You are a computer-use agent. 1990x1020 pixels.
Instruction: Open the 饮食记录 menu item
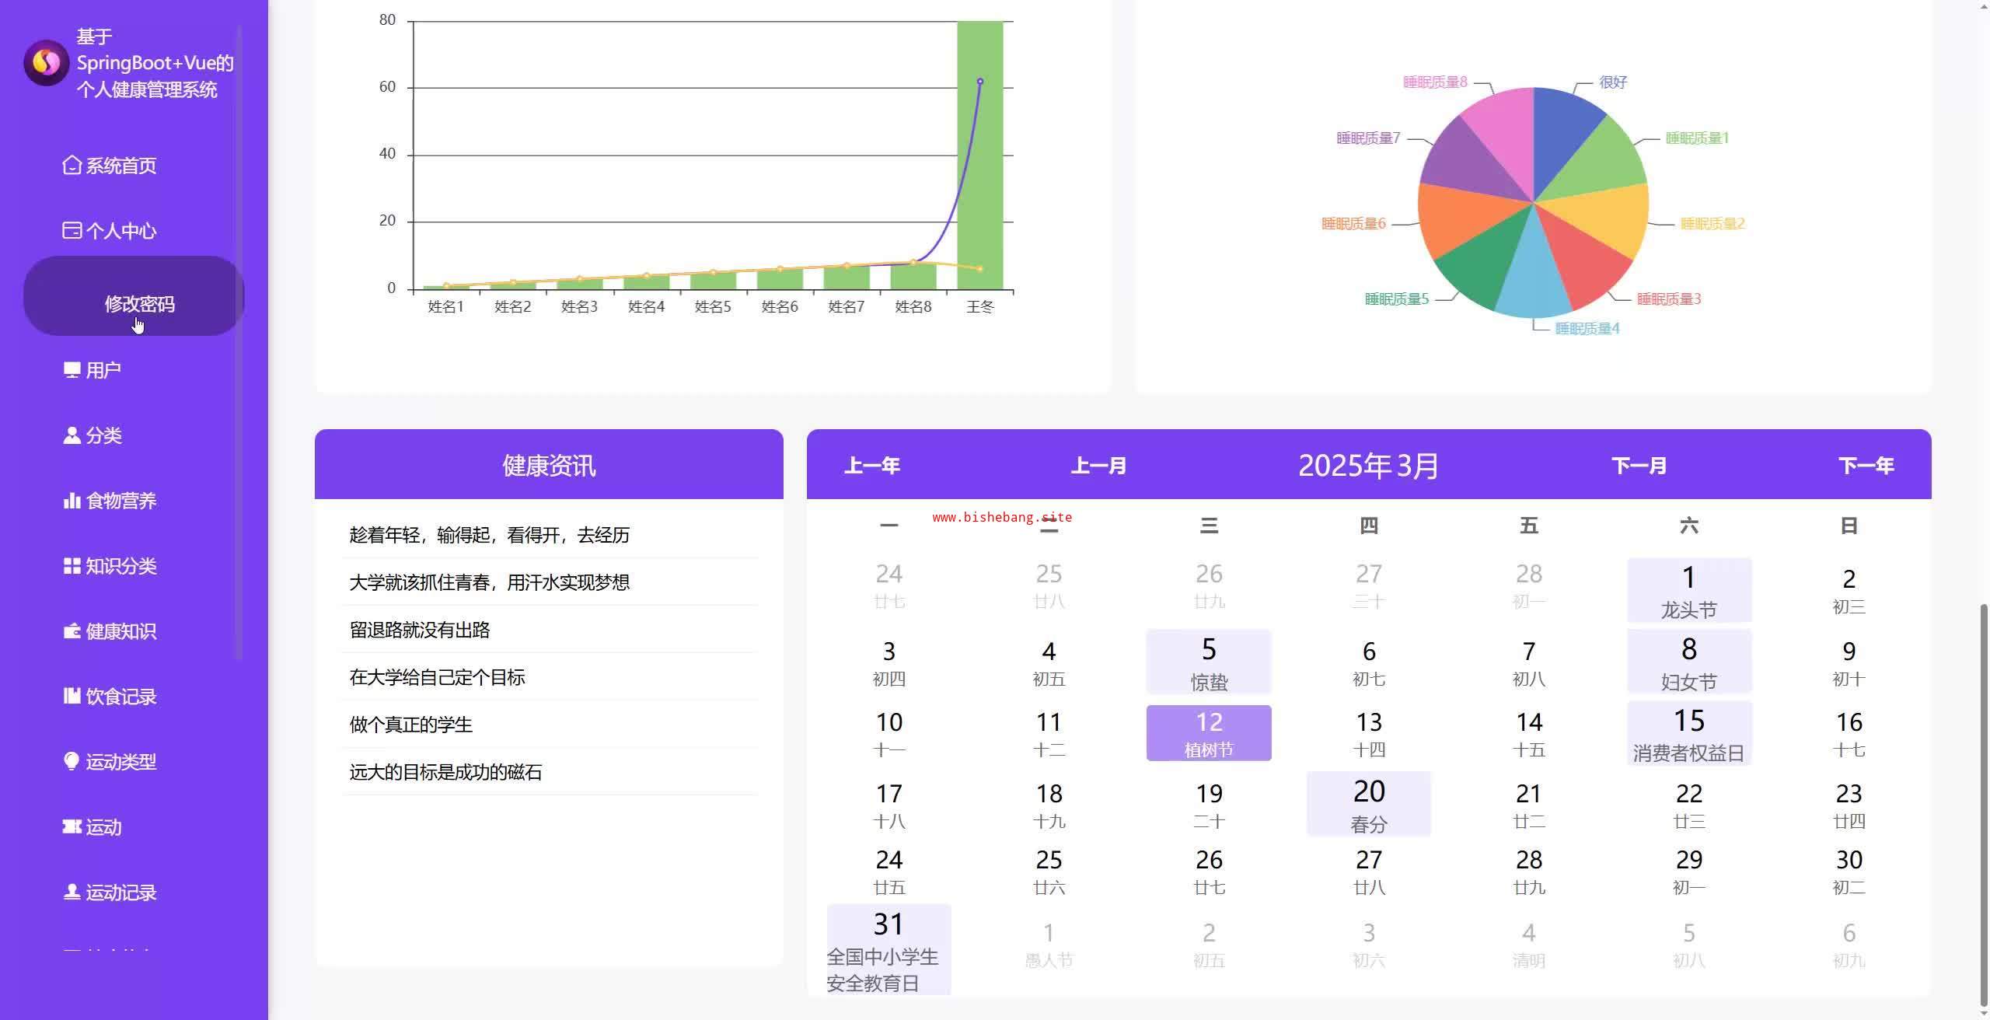(x=120, y=697)
